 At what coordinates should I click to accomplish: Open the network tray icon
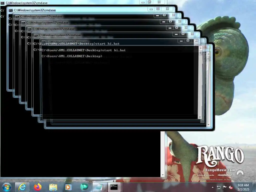click(x=219, y=187)
